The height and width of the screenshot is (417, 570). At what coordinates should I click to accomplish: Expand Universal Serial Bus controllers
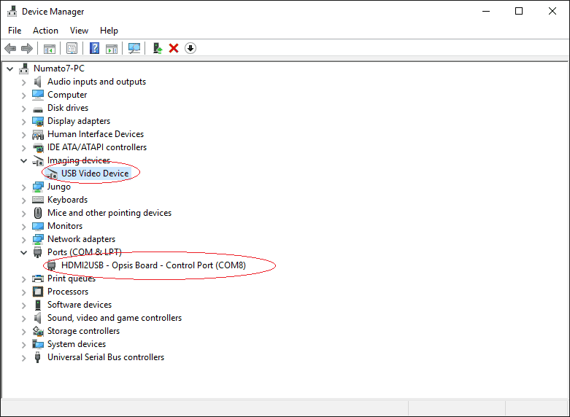tap(24, 357)
